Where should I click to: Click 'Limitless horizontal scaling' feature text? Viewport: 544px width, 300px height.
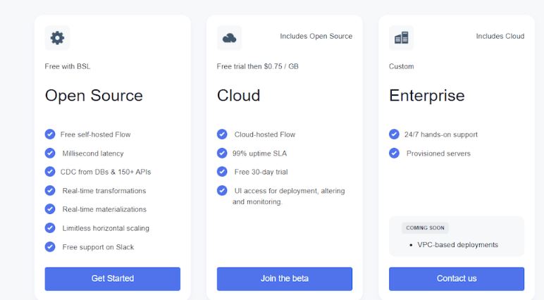(106, 228)
